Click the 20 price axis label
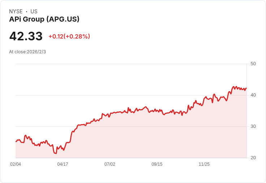 point(253,158)
